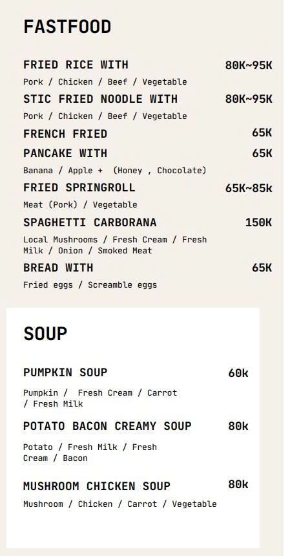The image size is (290, 556).
Task: Select SPAGHETTI CARBORANA menu item
Action: click(x=90, y=222)
